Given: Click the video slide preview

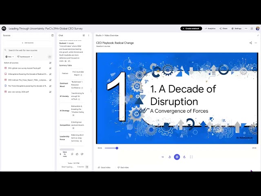Looking at the screenshot, I should (177, 98).
